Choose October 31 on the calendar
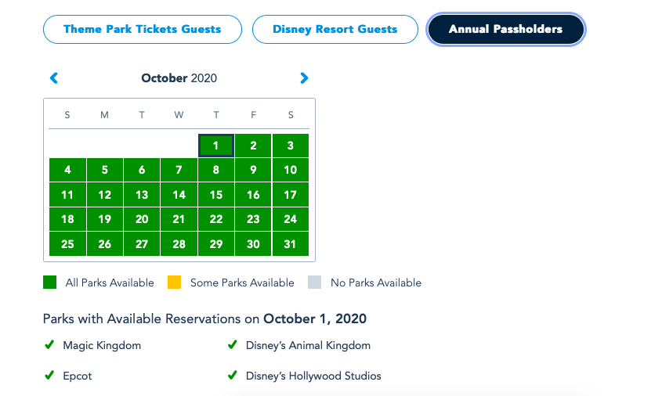Viewport: 662px width, 396px height. [291, 243]
